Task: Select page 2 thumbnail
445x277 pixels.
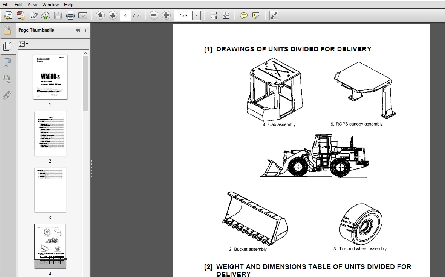Action: coord(50,133)
